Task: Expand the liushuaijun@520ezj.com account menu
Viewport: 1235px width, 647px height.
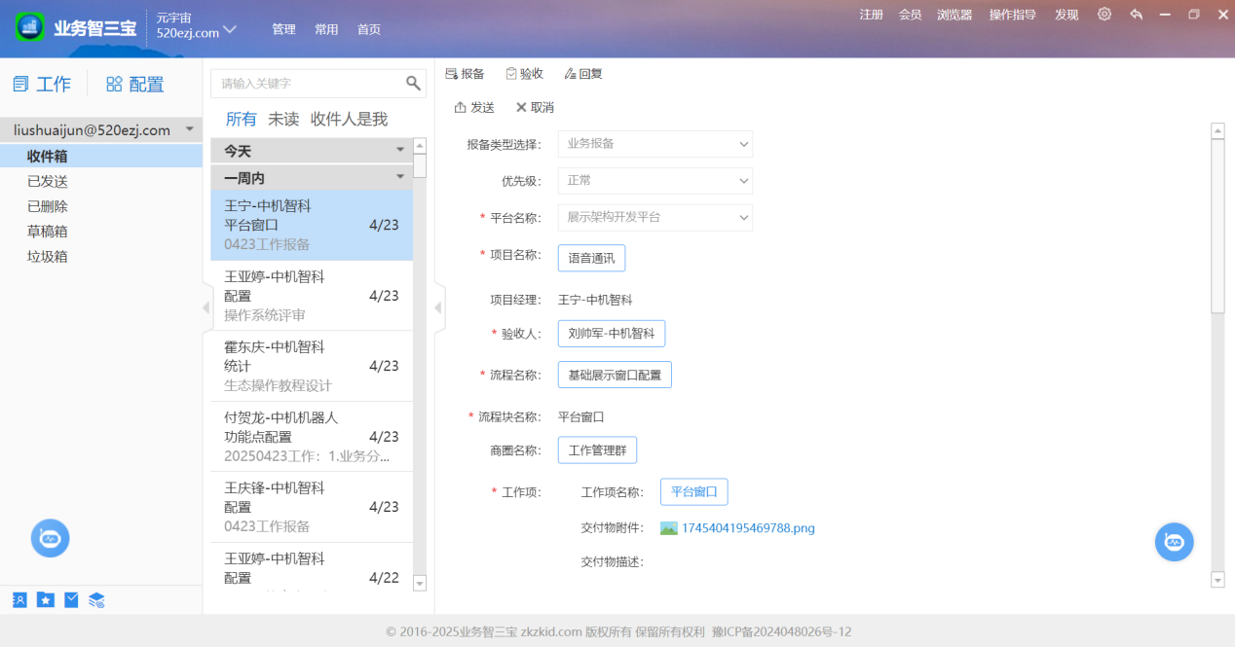Action: coord(189,129)
